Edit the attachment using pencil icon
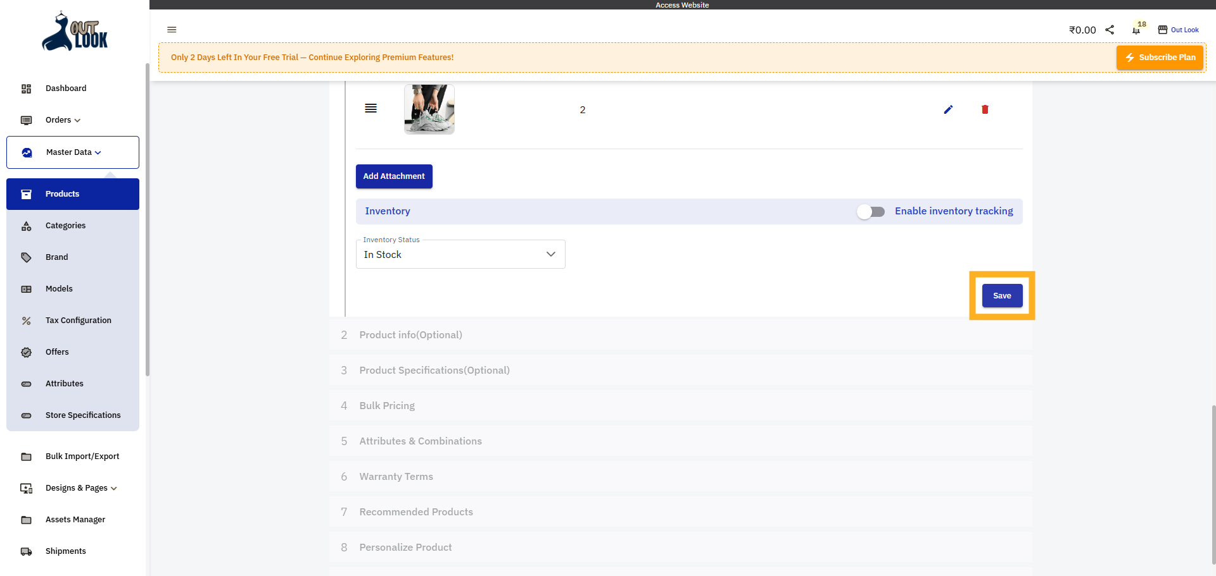Image resolution: width=1216 pixels, height=576 pixels. click(x=948, y=109)
